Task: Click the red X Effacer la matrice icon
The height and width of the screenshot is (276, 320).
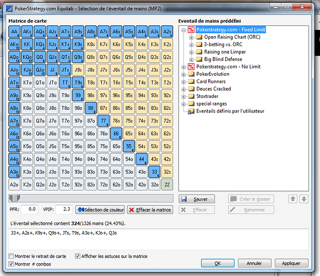Action: coord(132,210)
